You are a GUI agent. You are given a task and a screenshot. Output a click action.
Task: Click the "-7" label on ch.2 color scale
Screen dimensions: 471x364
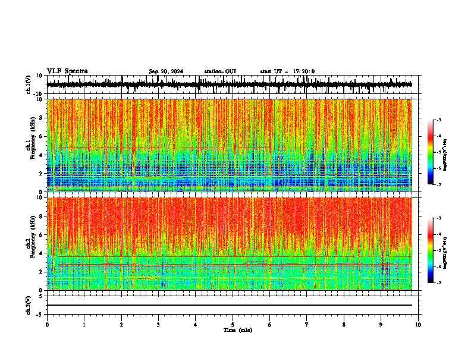point(438,283)
